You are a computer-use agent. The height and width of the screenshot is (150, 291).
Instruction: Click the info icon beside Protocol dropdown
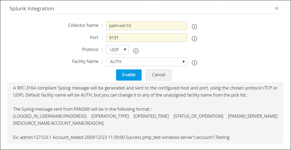[x=136, y=51]
